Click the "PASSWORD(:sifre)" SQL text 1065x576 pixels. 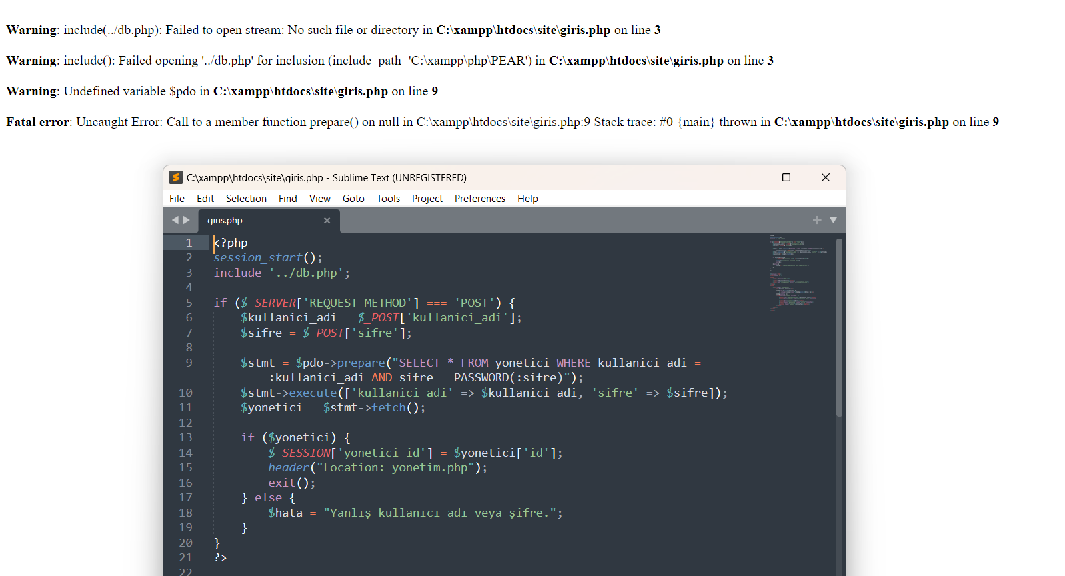509,377
